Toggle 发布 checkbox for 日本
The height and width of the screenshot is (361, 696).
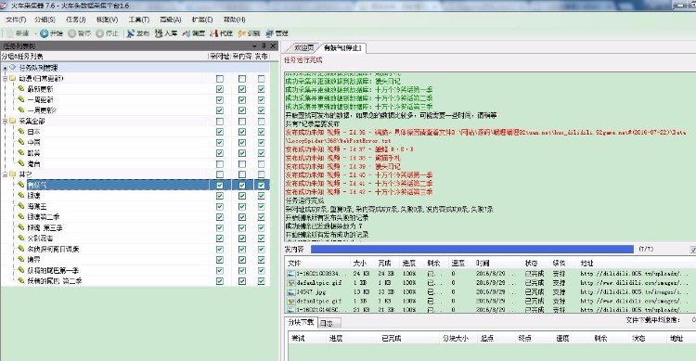pos(261,132)
